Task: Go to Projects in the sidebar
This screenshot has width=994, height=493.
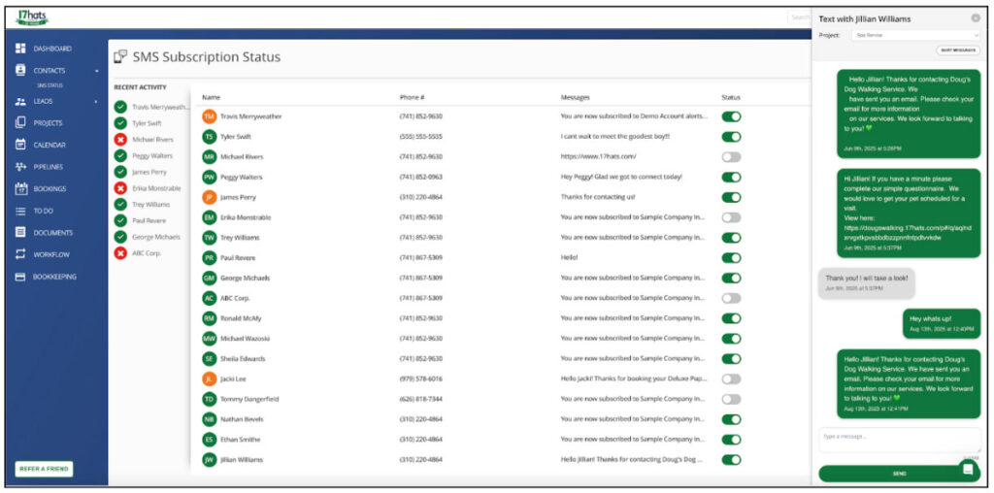Action: tap(48, 123)
